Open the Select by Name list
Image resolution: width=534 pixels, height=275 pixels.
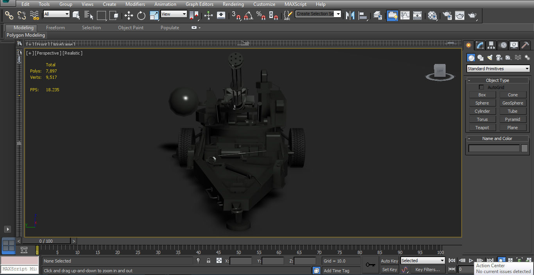89,16
